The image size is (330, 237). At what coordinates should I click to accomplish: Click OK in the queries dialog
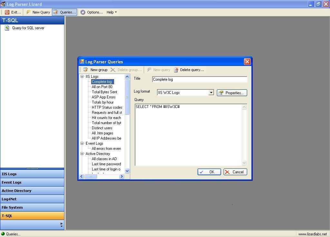click(x=209, y=172)
